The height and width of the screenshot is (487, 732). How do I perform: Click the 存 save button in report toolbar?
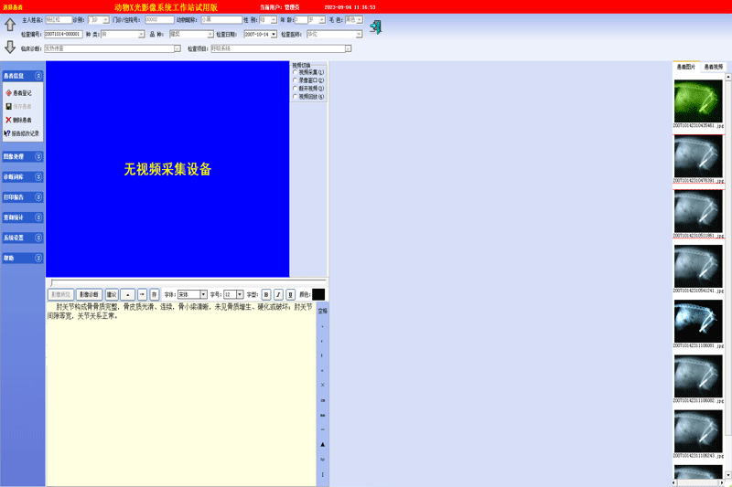click(155, 294)
